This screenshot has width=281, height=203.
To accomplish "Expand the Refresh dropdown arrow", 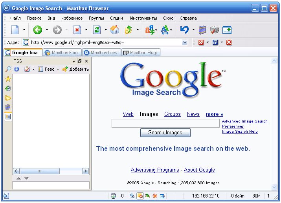I will 106,30.
